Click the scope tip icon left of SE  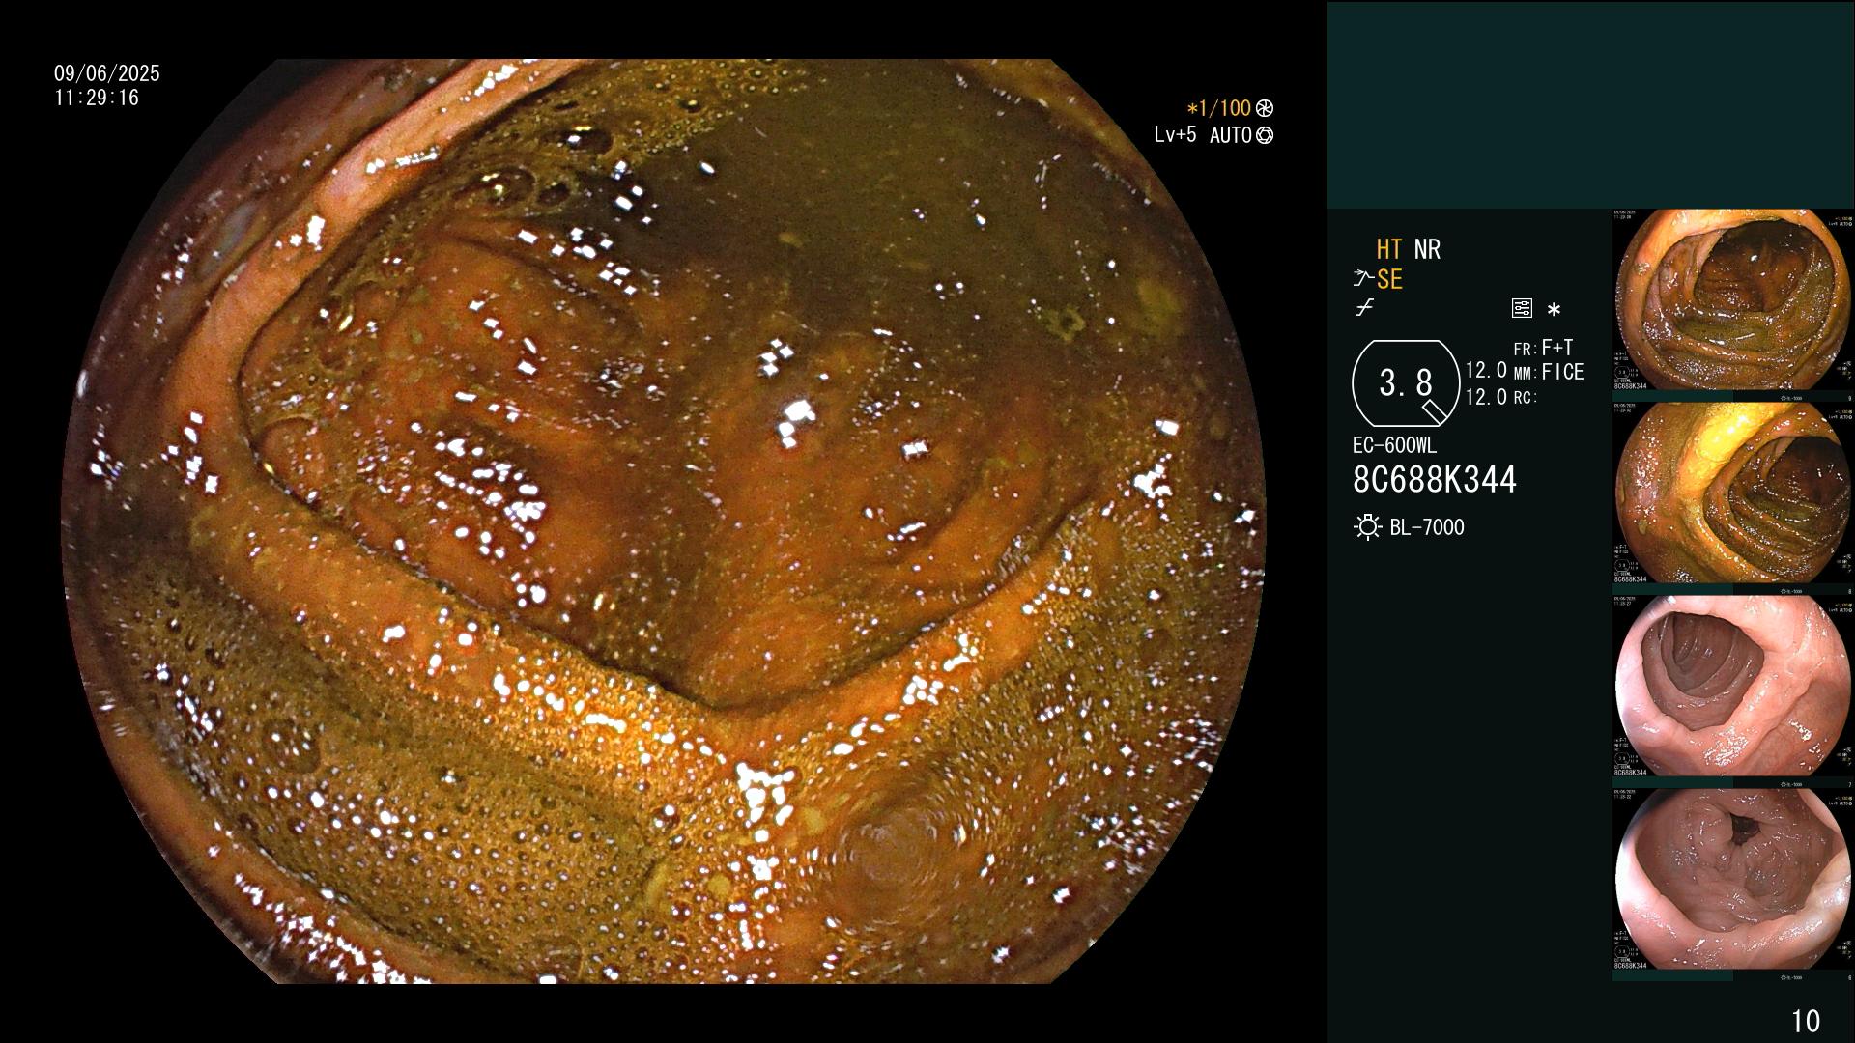1363,279
